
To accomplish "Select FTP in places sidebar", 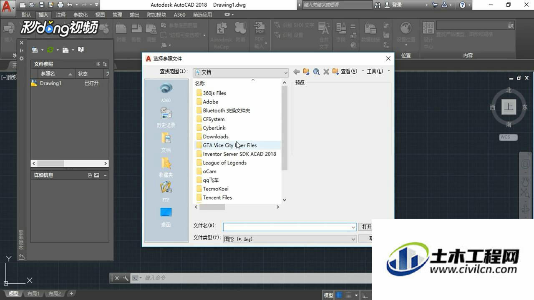I will tap(166, 192).
